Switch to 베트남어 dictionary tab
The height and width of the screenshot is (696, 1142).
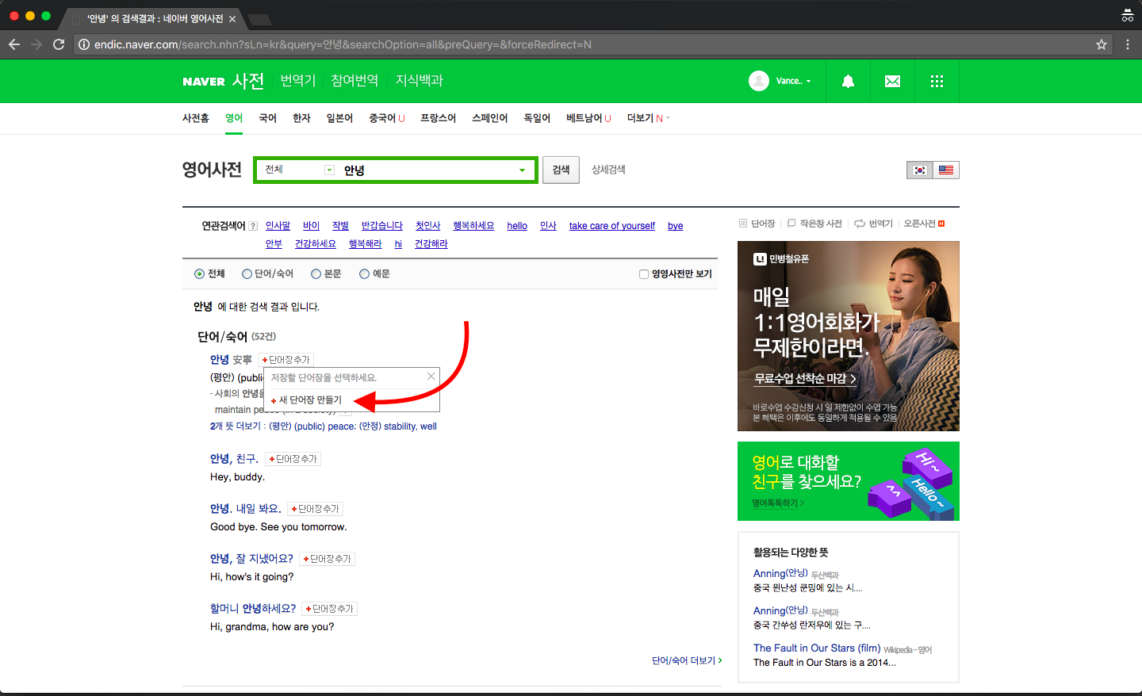coord(588,118)
